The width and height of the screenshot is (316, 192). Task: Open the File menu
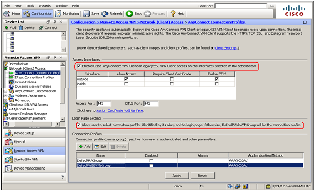click(x=7, y=6)
